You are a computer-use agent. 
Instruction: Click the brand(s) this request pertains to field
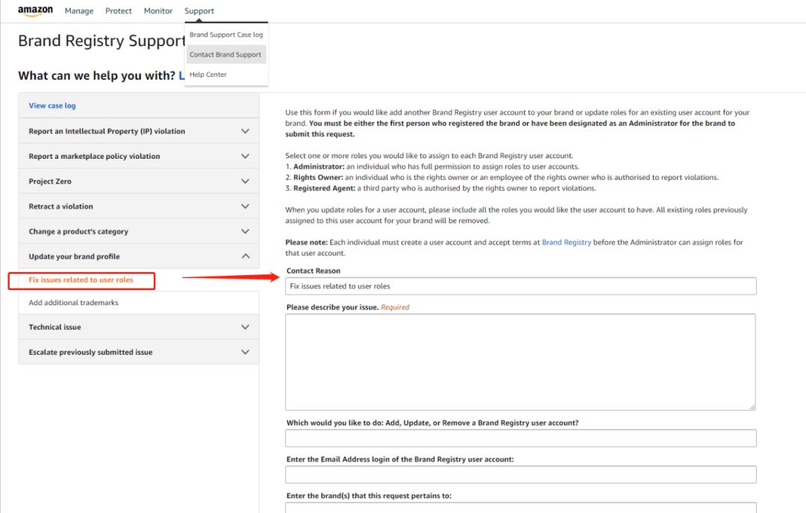[x=521, y=507]
